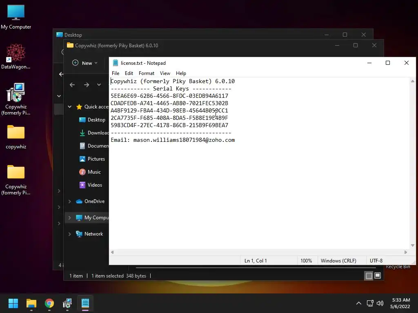Click the Quick access star icon
Image resolution: width=418 pixels, height=313 pixels.
coord(79,107)
